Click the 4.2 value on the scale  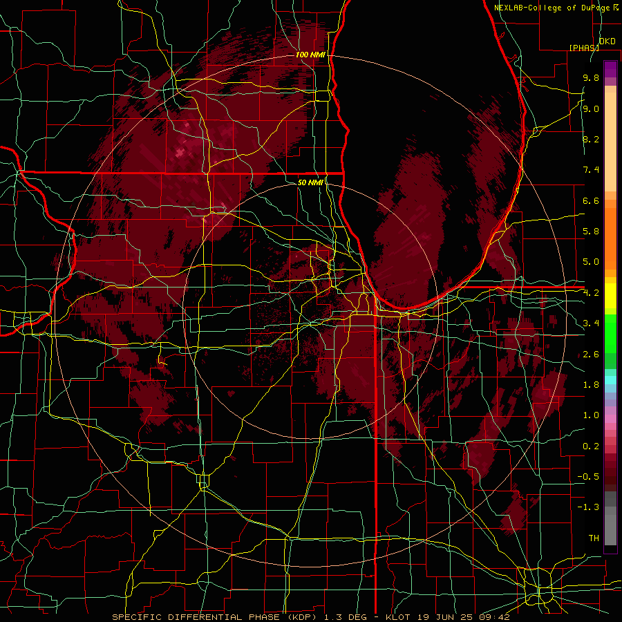coord(591,293)
